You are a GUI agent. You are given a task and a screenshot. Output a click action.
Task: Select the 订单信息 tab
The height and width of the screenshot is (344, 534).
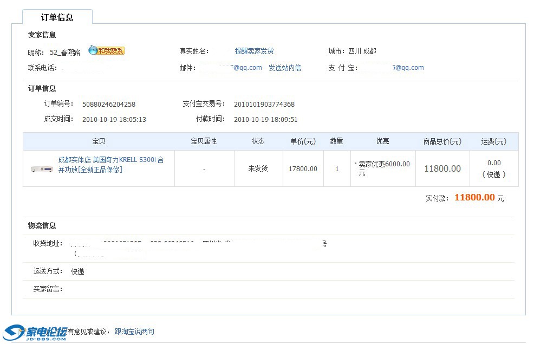coord(57,17)
